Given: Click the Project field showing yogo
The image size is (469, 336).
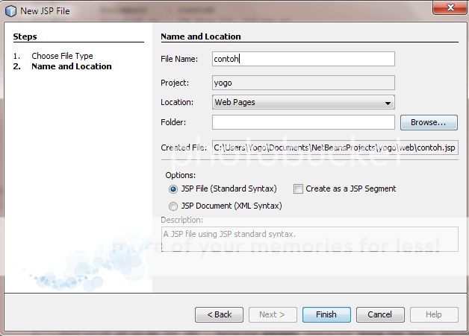Looking at the screenshot, I should click(302, 83).
